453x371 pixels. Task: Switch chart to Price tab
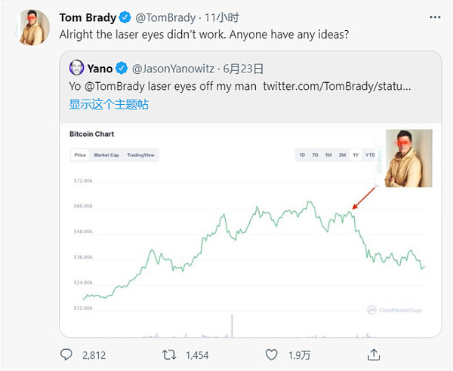pyautogui.click(x=79, y=155)
